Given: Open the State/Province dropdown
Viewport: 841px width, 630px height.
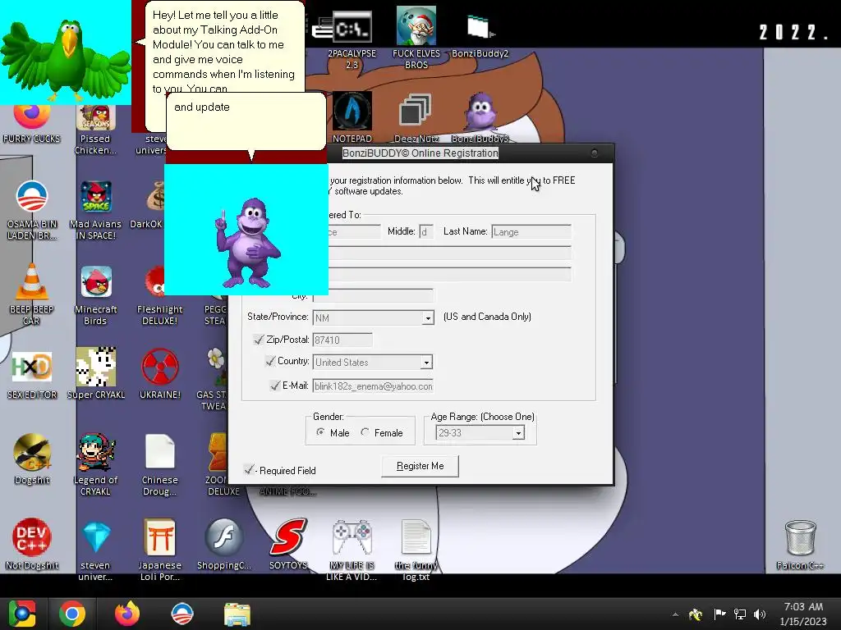Looking at the screenshot, I should 427,317.
